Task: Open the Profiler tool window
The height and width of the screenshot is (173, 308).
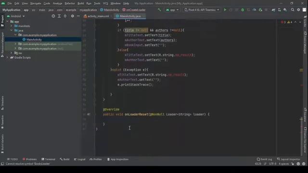Action: [x=96, y=159]
